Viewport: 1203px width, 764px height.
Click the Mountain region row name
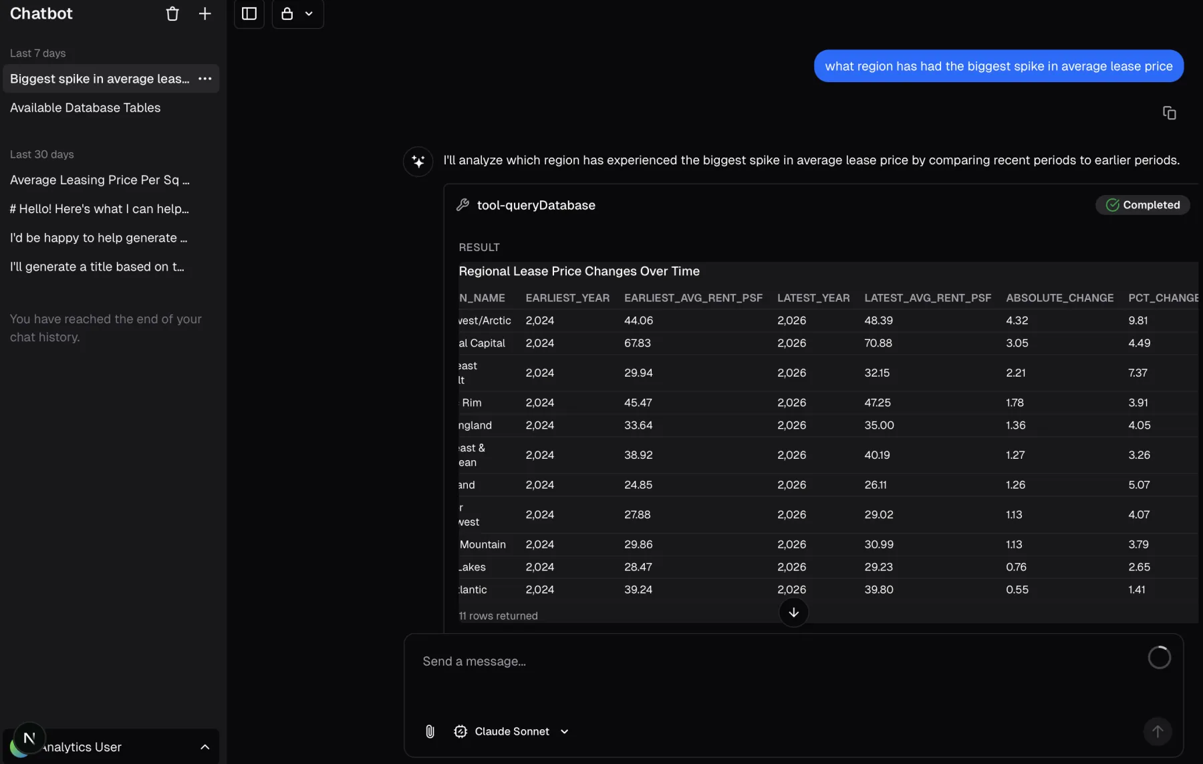pos(483,544)
